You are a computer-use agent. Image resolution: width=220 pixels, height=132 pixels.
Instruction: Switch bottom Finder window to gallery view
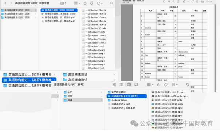136,84
